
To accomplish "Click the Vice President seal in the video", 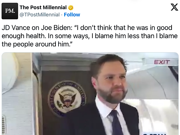I will [x=67, y=98].
